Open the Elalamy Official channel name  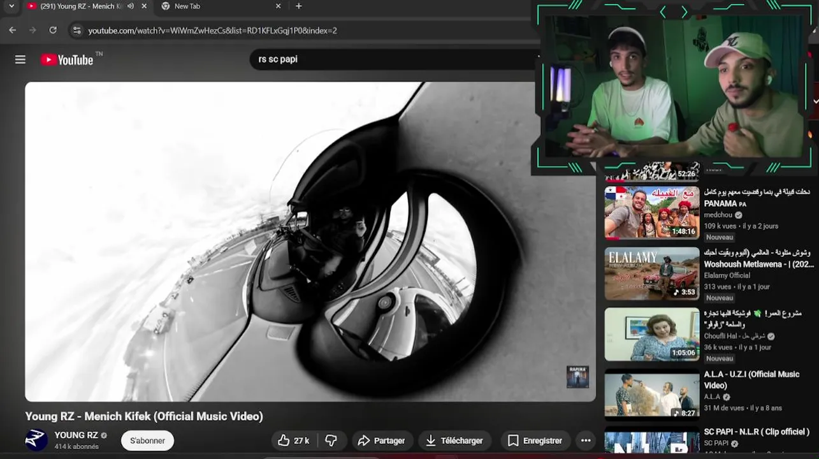tap(727, 275)
